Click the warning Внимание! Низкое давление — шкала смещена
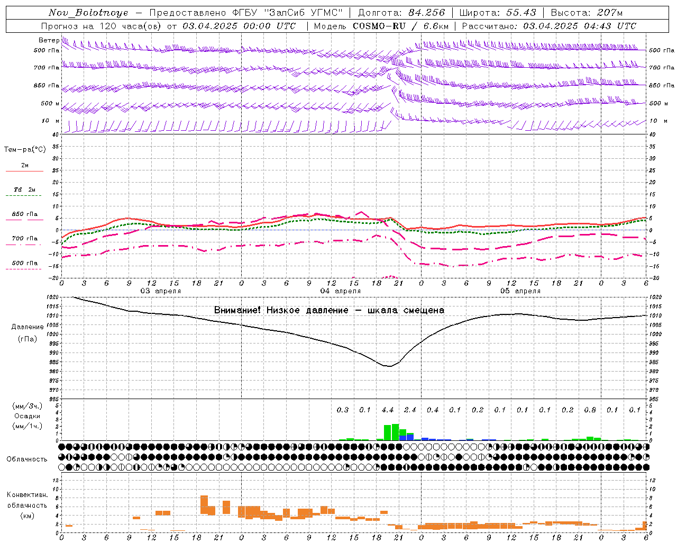Screen dimensions: 677x542 point(329,310)
